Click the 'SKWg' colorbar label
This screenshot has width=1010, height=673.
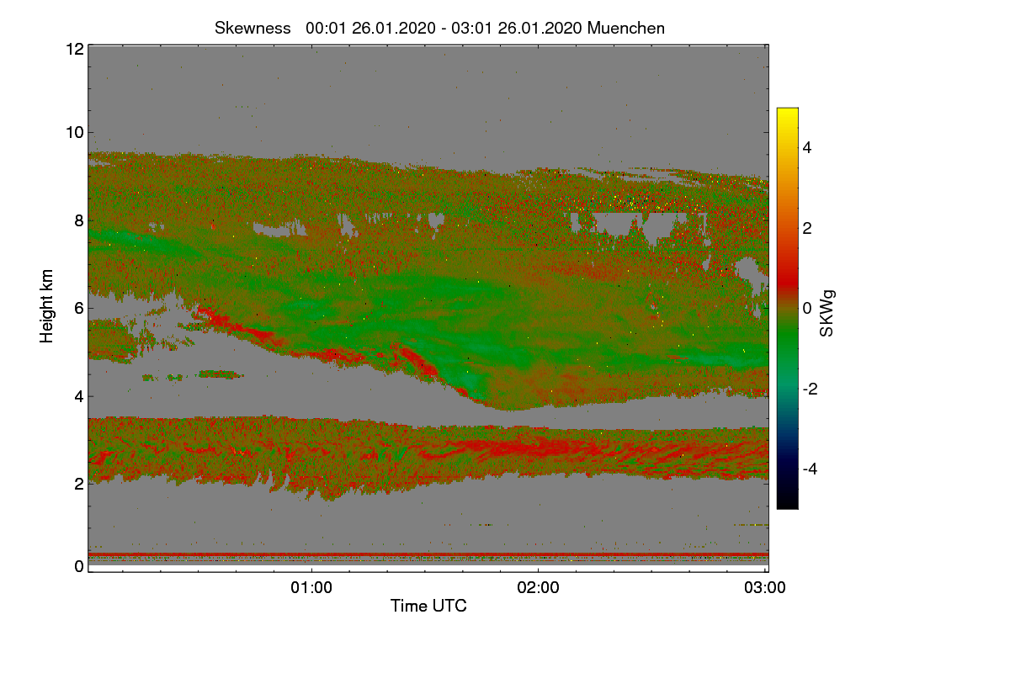(827, 315)
